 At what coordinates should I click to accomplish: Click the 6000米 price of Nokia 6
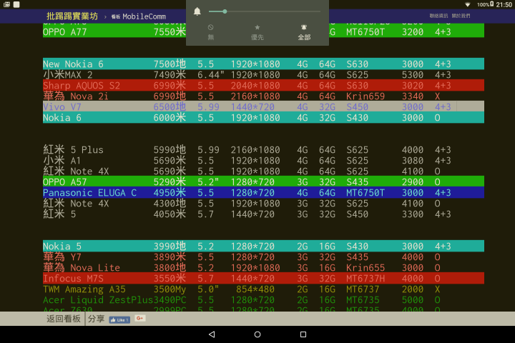point(170,118)
